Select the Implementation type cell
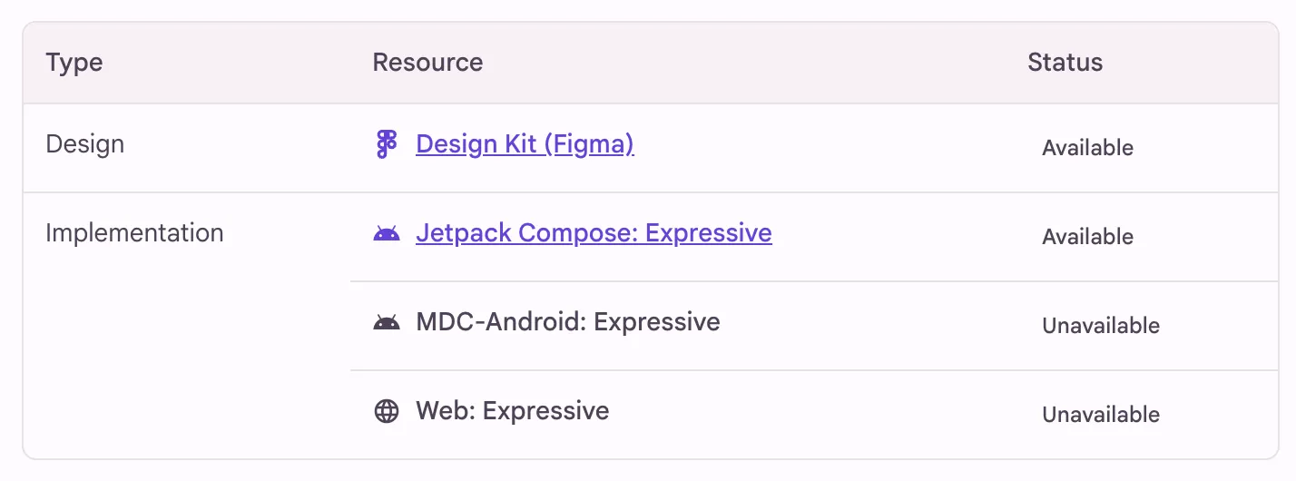This screenshot has height=481, width=1296. point(134,233)
